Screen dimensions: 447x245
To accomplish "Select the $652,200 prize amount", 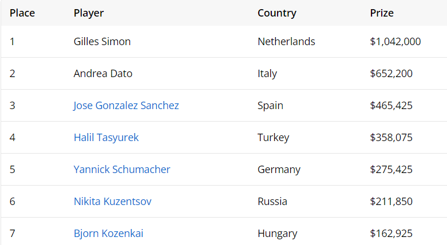I will pyautogui.click(x=391, y=74).
